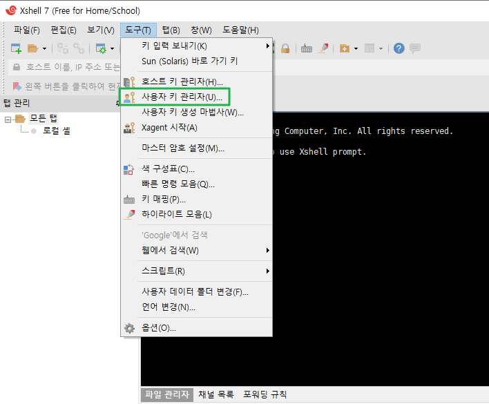Open the 편집(E) menu
The height and width of the screenshot is (404, 489).
(64, 30)
